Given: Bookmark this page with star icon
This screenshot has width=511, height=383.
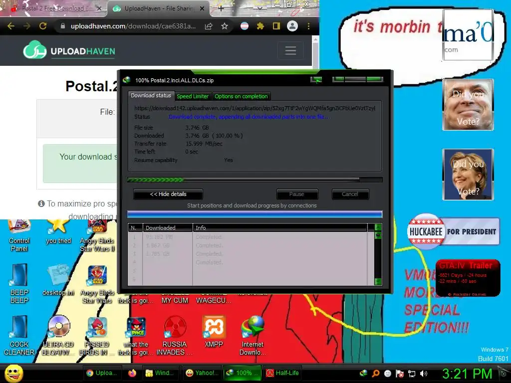Looking at the screenshot, I should 224,26.
